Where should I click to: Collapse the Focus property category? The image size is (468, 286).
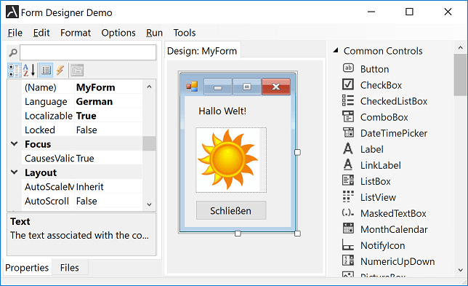[x=15, y=144]
